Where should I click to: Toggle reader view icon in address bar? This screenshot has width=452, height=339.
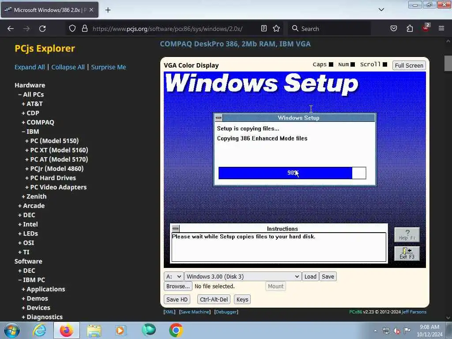click(x=264, y=29)
